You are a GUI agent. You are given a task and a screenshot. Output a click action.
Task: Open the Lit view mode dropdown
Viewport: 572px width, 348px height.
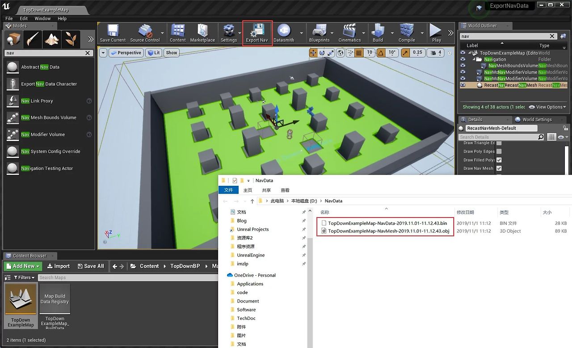pyautogui.click(x=154, y=53)
